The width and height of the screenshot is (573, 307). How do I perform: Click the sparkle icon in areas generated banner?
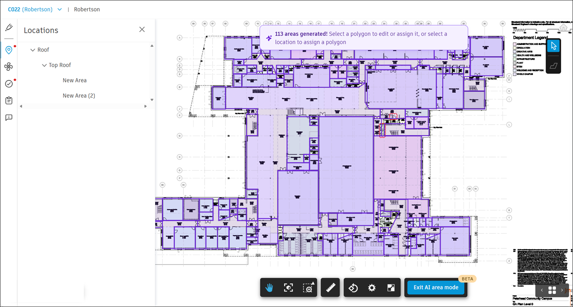[269, 38]
